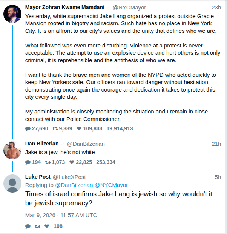Click Dan Bilzerian's avatar photo
Screen dimensions: 227x234
coord(12,150)
